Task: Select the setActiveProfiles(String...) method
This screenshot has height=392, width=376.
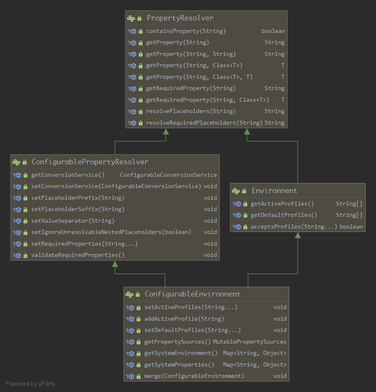Action: click(x=191, y=307)
